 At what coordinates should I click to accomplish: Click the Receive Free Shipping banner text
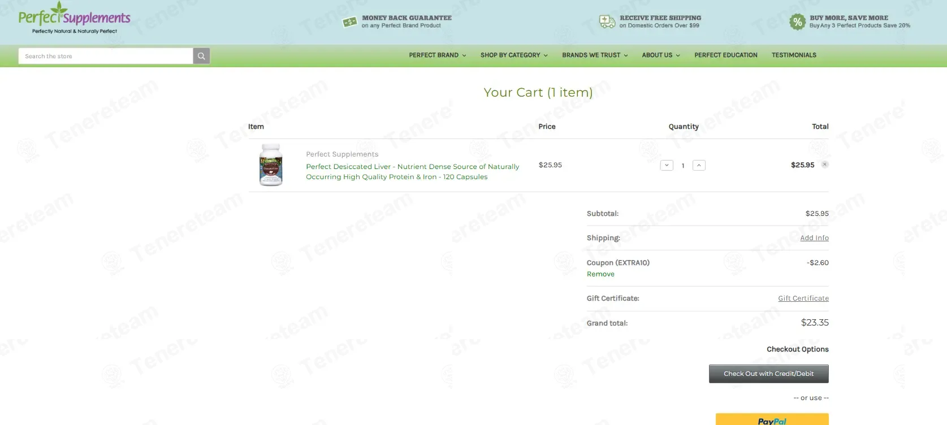[660, 18]
